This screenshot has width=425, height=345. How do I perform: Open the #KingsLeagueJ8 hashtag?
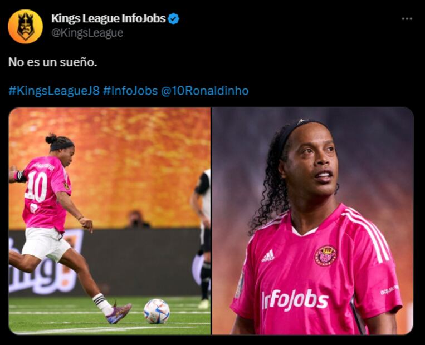click(x=54, y=91)
